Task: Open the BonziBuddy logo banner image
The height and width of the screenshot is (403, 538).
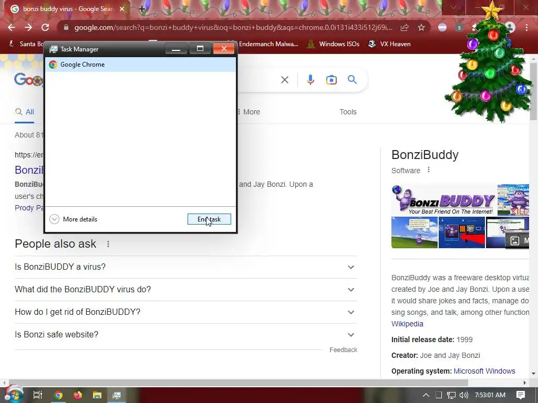Action: pos(443,200)
